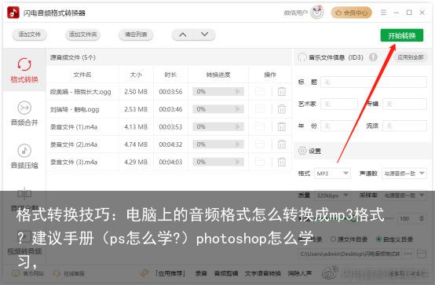
Task: Click the 清空列表 button
Action: tap(136, 35)
